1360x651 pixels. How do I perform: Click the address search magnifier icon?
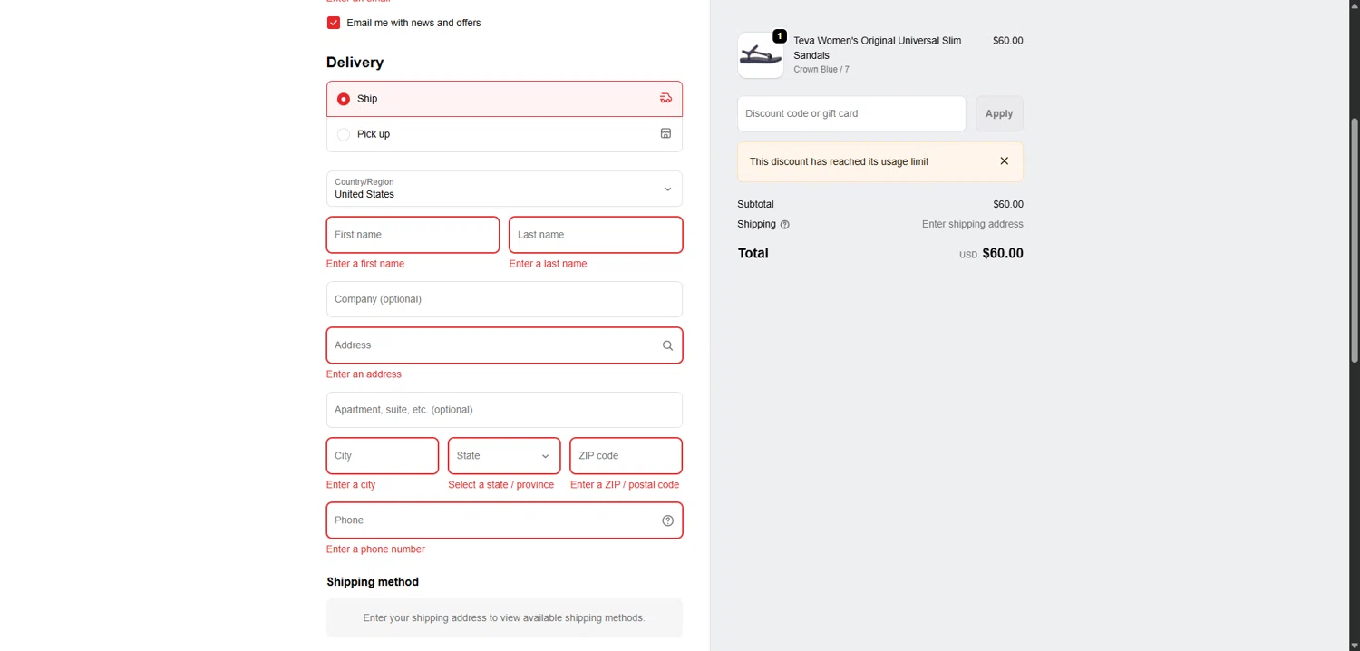point(667,345)
